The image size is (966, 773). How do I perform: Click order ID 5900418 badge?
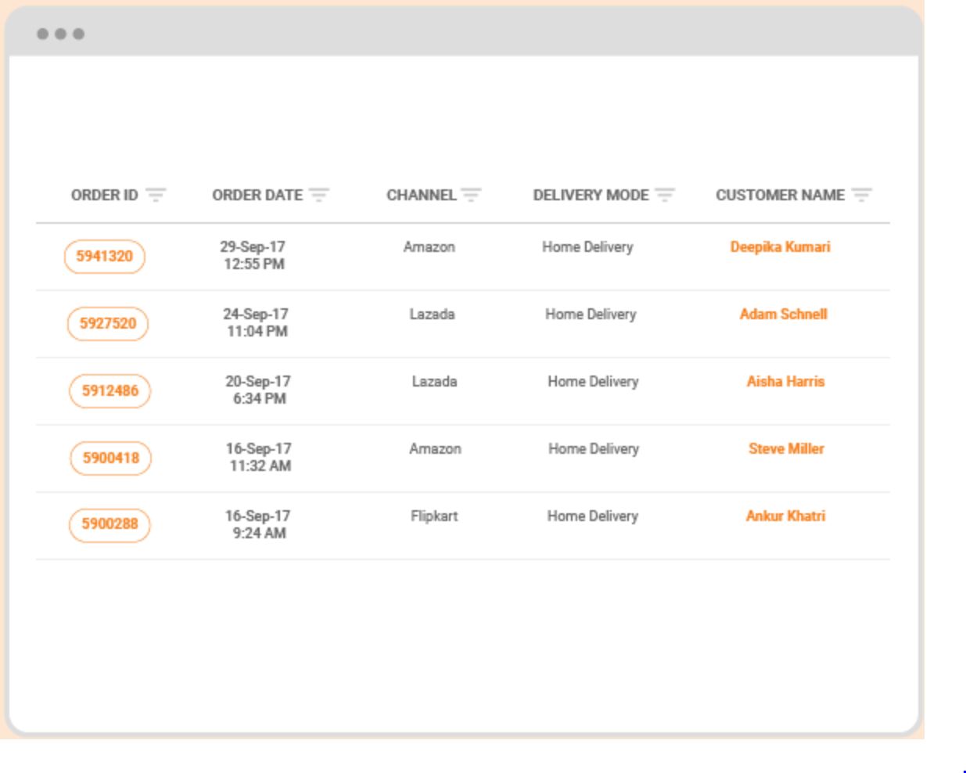coord(110,458)
